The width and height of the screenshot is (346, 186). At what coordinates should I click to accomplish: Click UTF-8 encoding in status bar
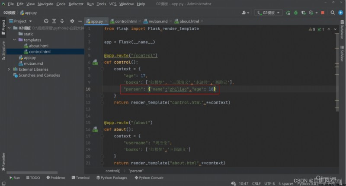click(269, 183)
